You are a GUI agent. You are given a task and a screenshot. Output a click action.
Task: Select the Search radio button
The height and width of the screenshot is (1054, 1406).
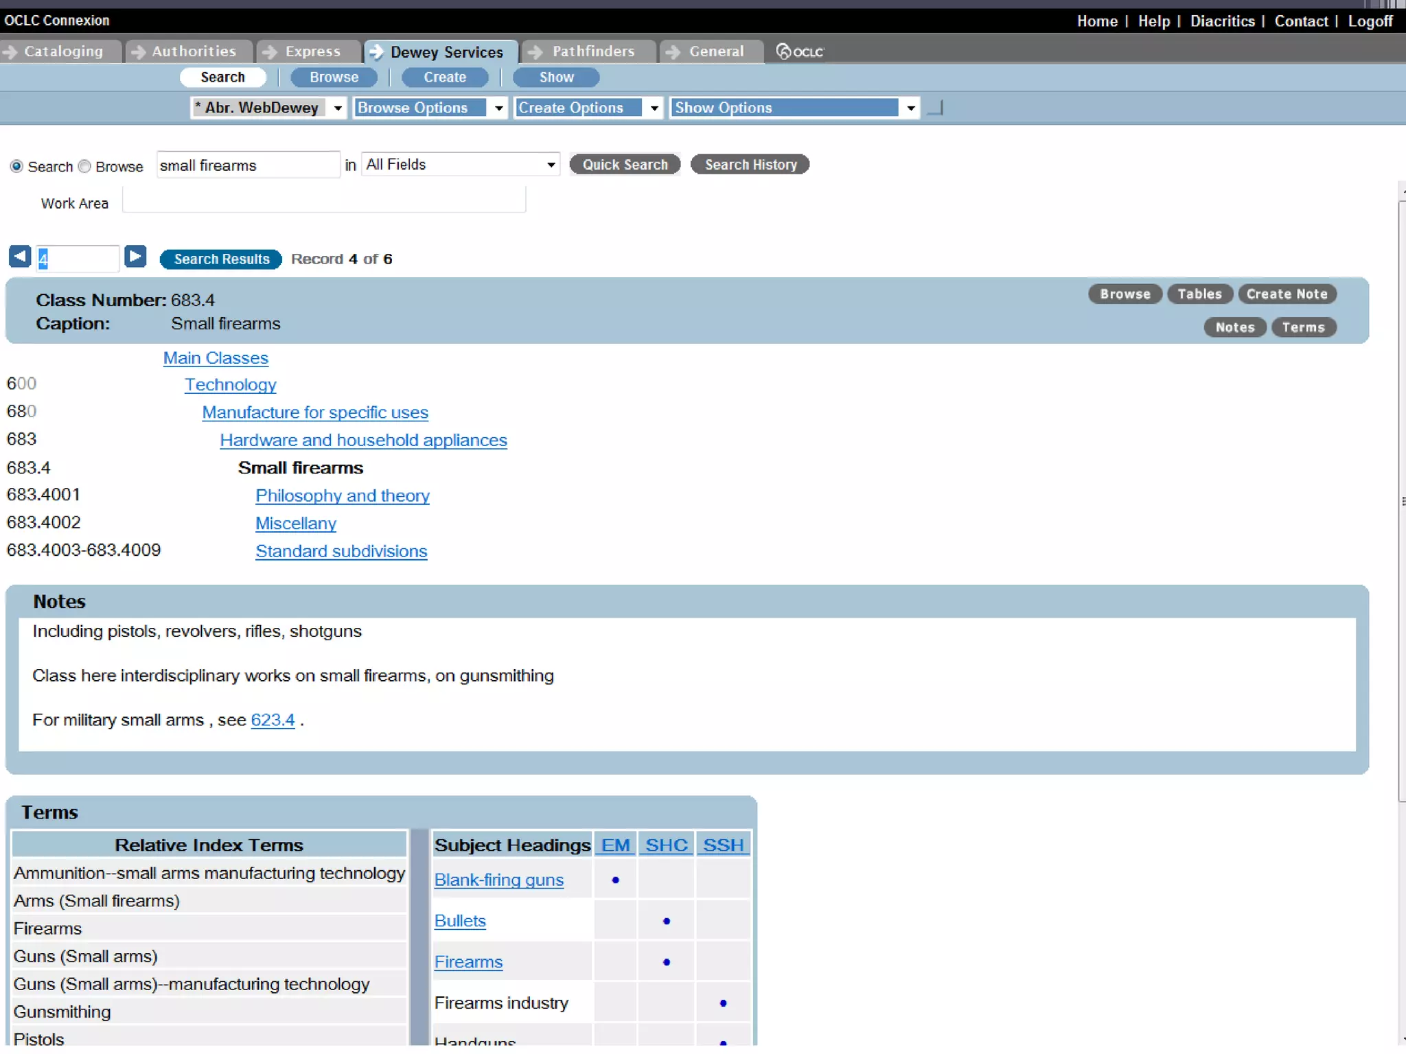pos(16,166)
